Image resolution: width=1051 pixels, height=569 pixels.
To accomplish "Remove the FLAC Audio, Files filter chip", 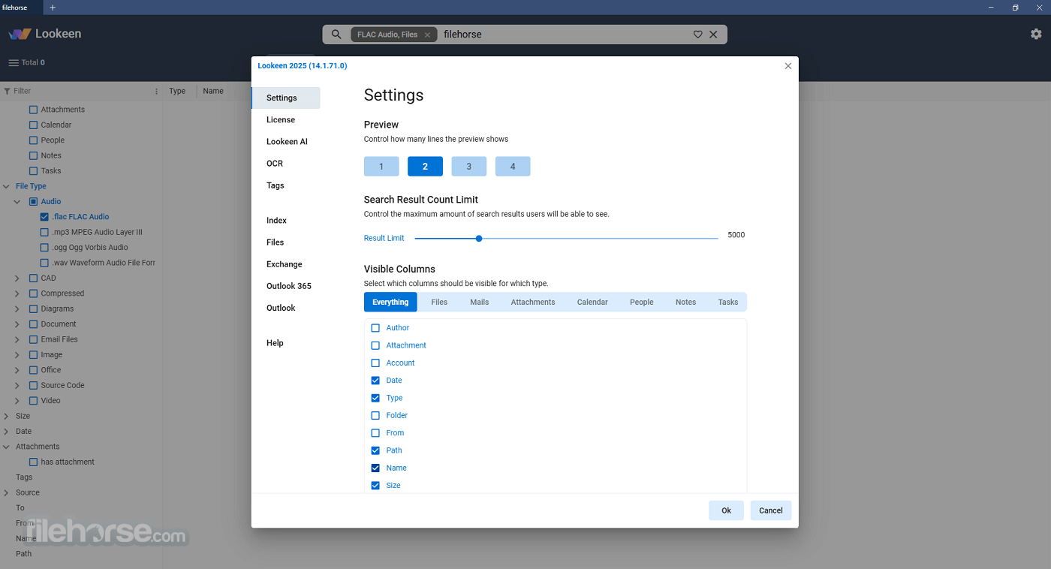I will (x=427, y=35).
